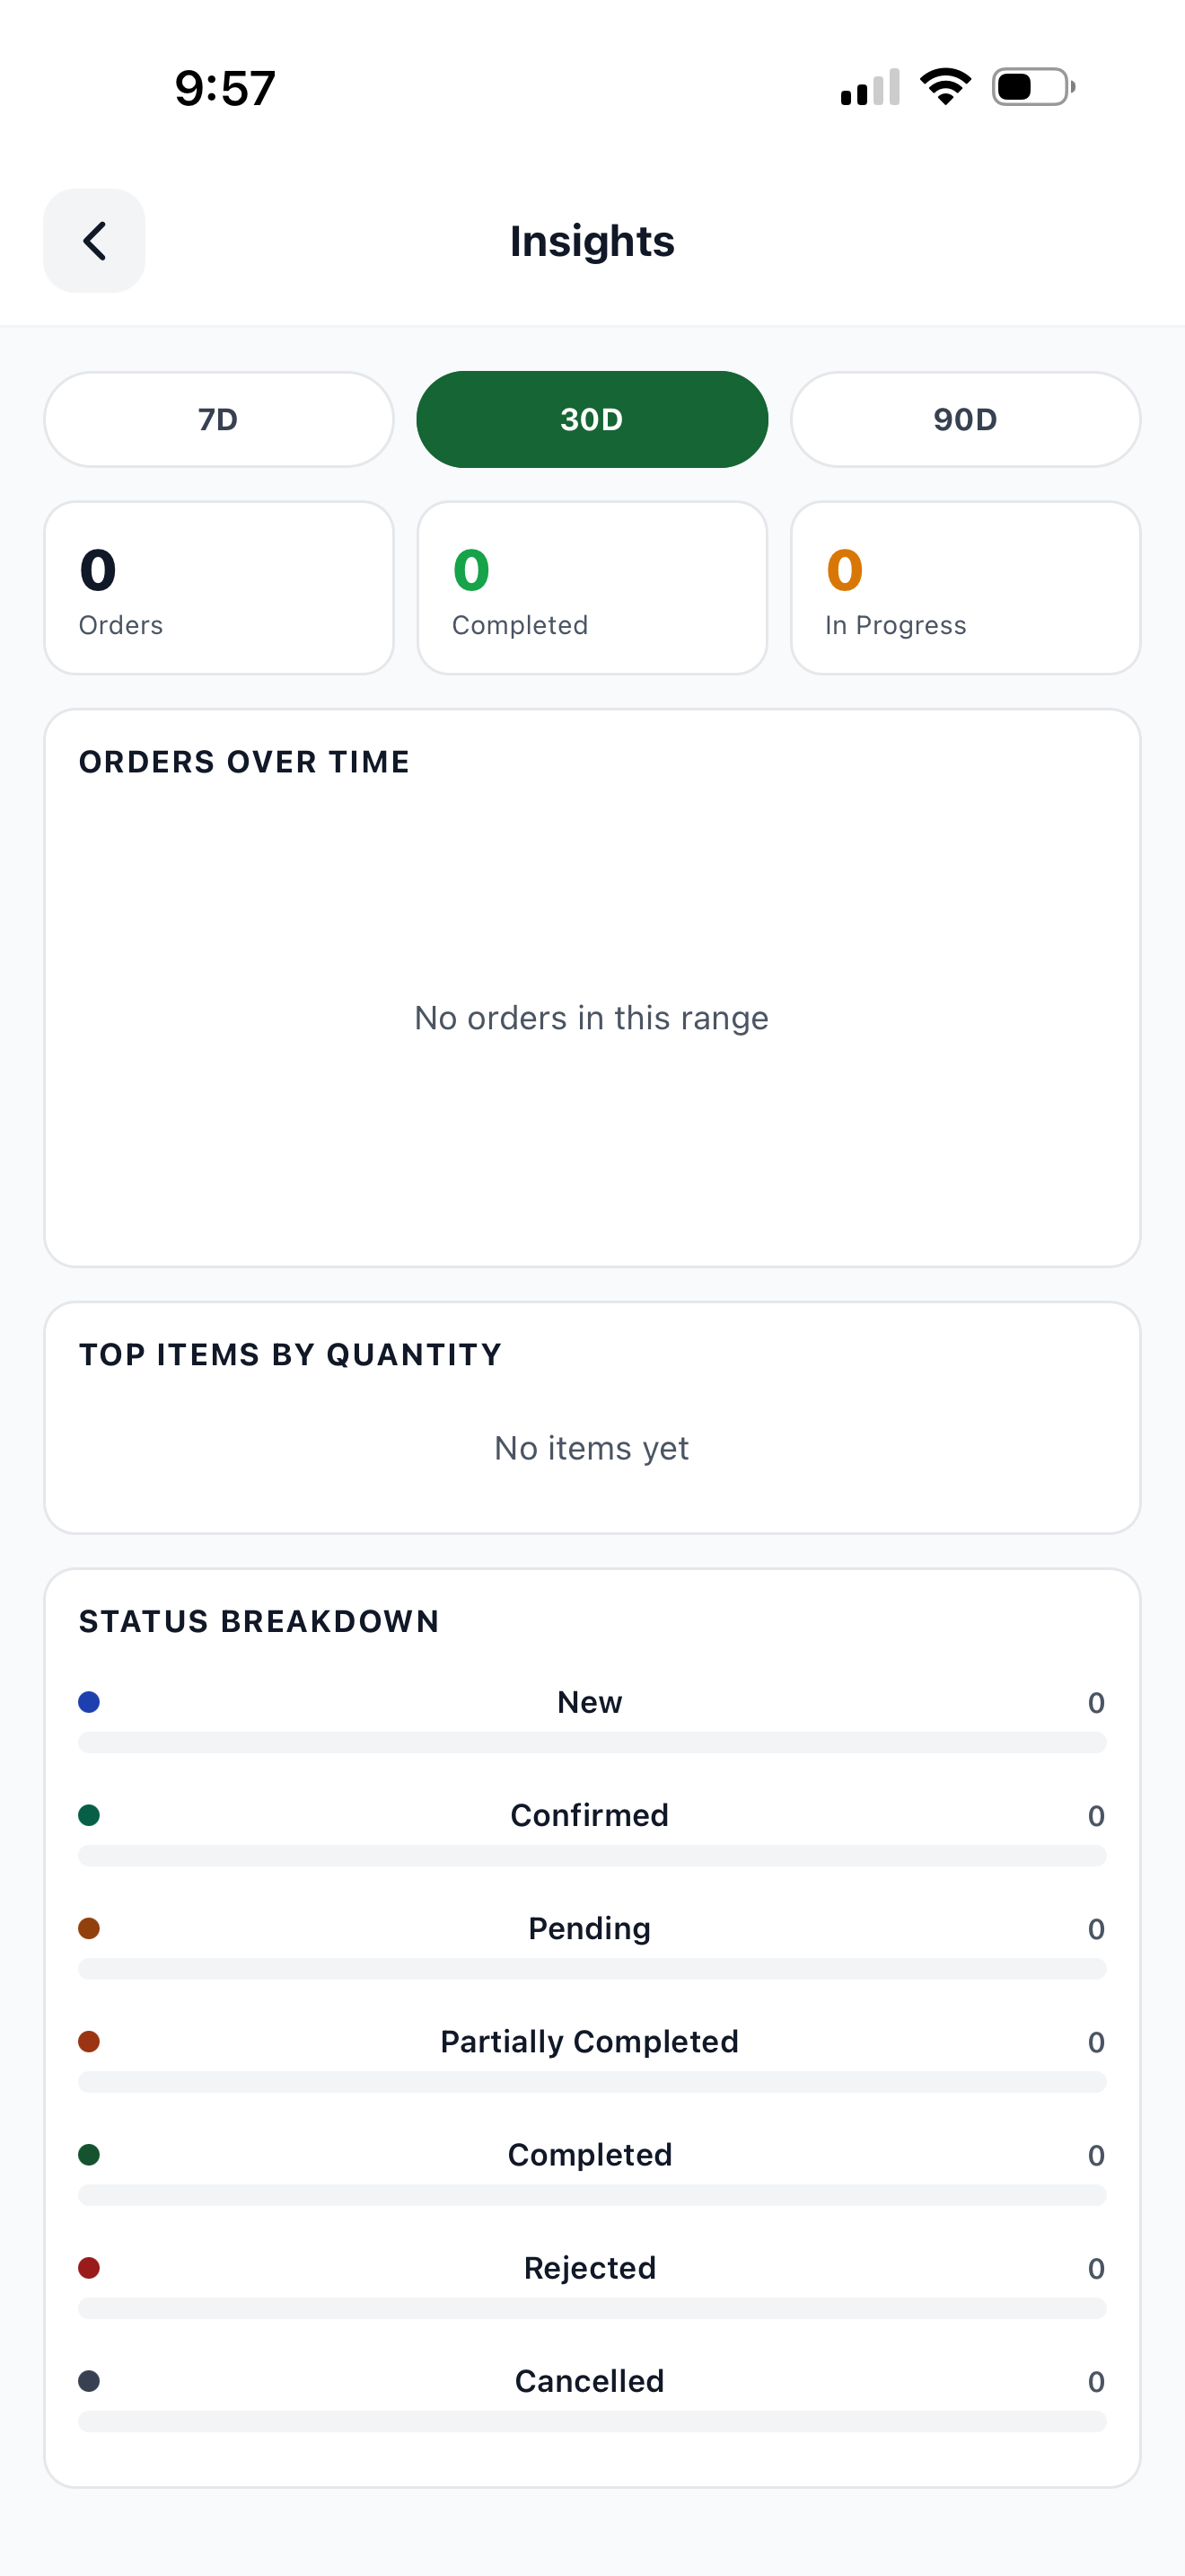The width and height of the screenshot is (1185, 2576).
Task: Click the brown Pending status dot
Action: tap(89, 1928)
